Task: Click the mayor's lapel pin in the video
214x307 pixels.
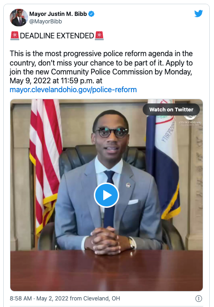Action: (128, 185)
